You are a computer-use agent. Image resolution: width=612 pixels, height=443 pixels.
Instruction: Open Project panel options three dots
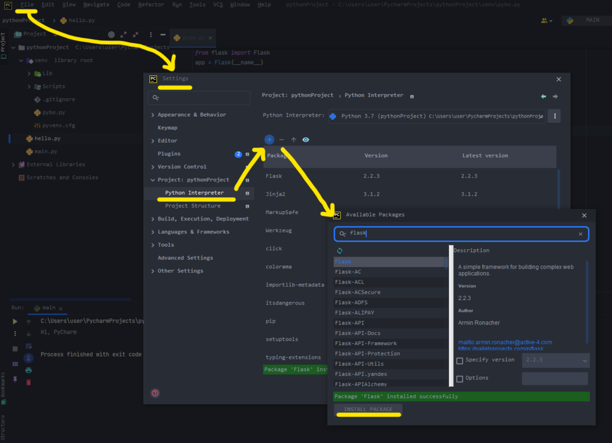pos(151,34)
